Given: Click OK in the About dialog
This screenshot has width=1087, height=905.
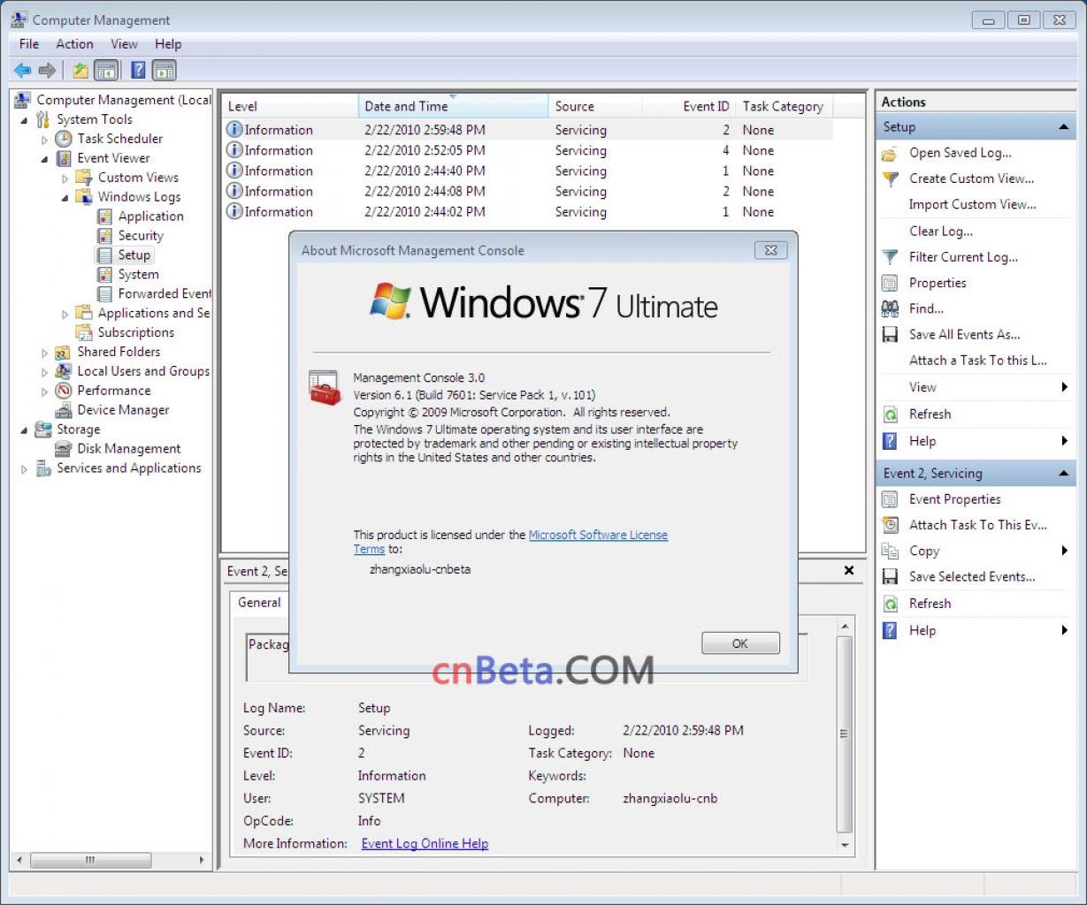Looking at the screenshot, I should pos(740,643).
